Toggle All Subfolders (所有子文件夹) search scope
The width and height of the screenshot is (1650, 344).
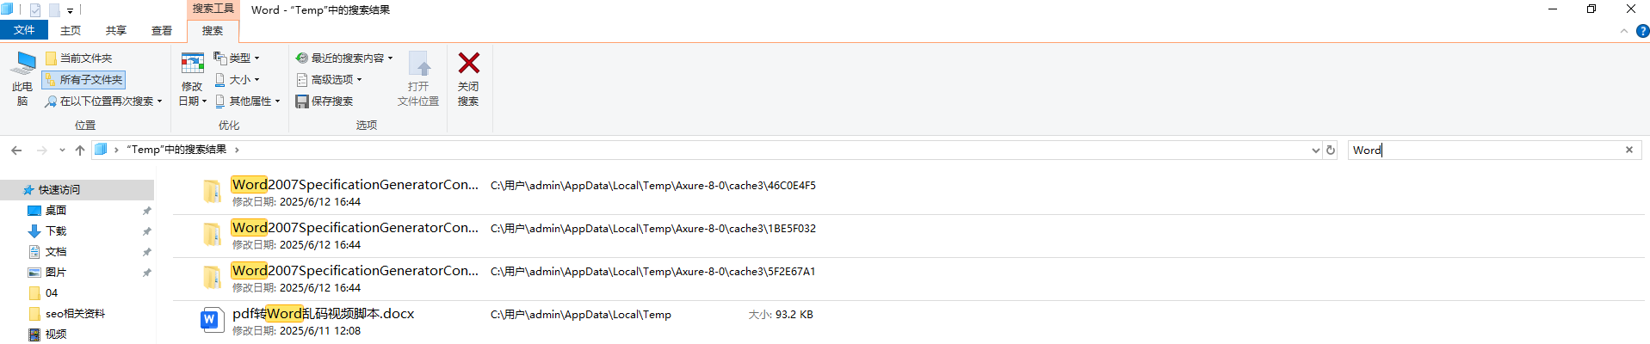84,80
